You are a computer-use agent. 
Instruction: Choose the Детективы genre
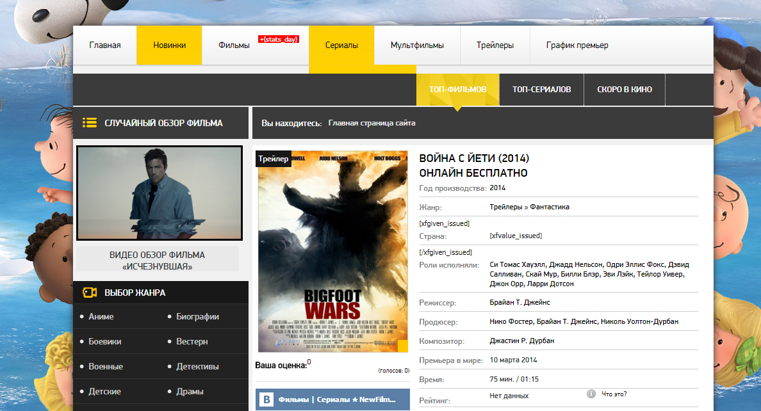(x=197, y=366)
